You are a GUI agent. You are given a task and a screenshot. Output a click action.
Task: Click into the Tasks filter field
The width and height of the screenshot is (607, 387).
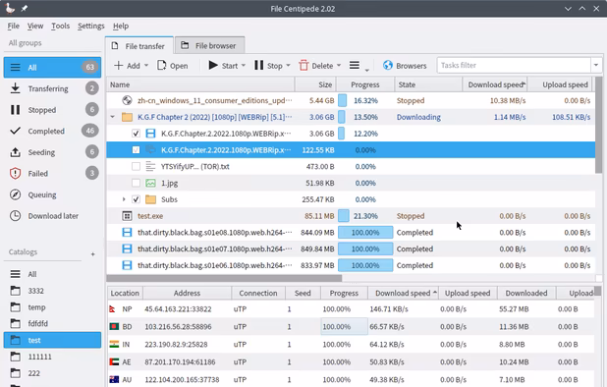click(514, 65)
